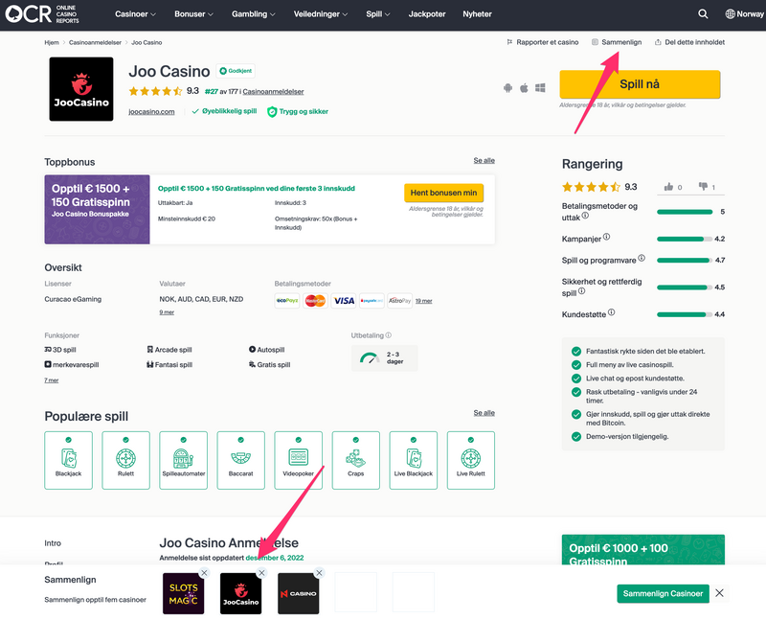Click Casinoanmeldelser ranking link
Viewport: 766px width, 620px height.
point(273,91)
